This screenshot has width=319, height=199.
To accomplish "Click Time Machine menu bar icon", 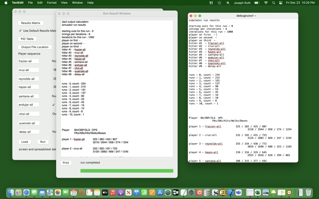I will pos(219,3).
